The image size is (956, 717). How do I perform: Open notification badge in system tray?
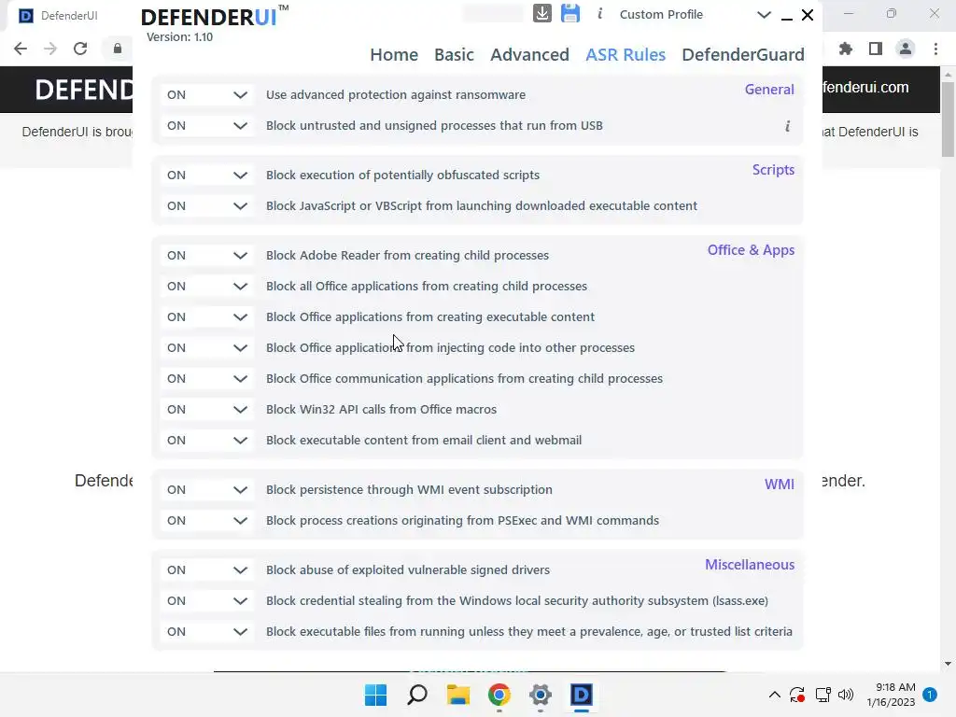coord(930,695)
